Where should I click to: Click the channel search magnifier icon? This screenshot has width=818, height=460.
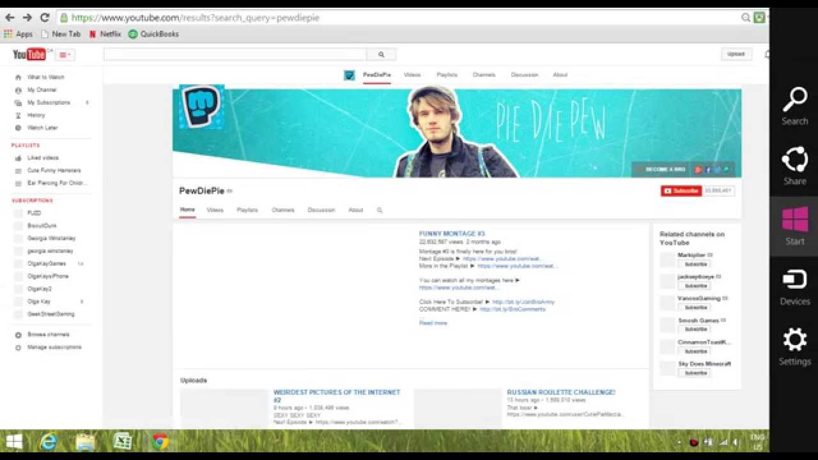[x=380, y=210]
